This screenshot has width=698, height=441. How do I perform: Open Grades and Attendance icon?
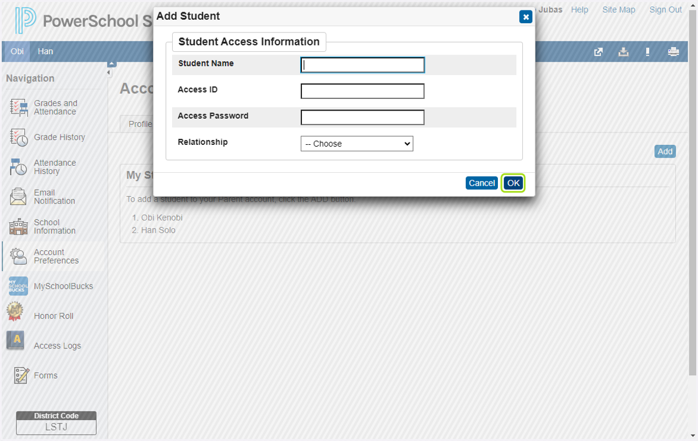(19, 108)
